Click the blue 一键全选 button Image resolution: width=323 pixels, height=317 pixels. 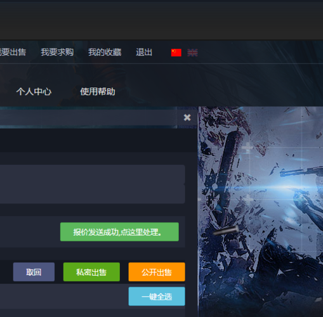point(157,296)
